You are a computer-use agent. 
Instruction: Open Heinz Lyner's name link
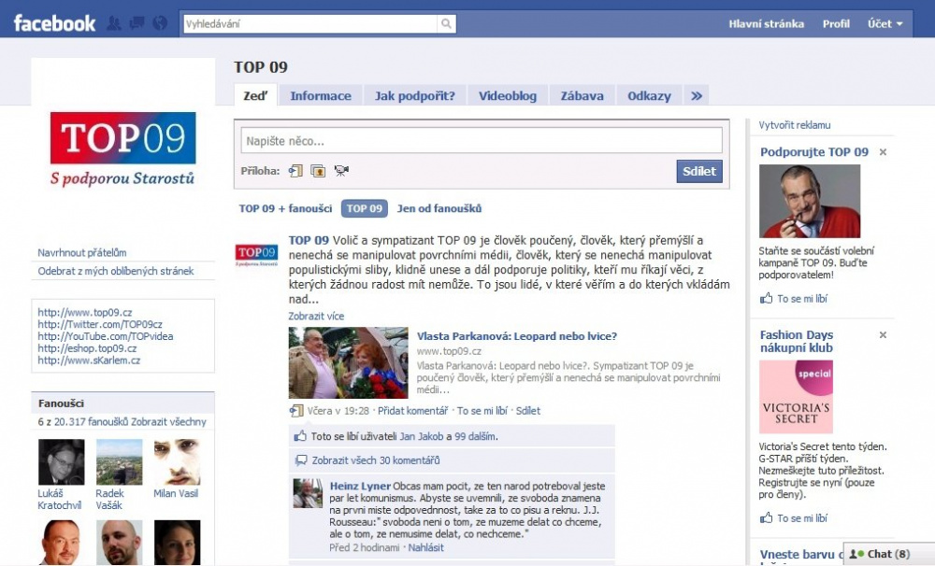[360, 487]
